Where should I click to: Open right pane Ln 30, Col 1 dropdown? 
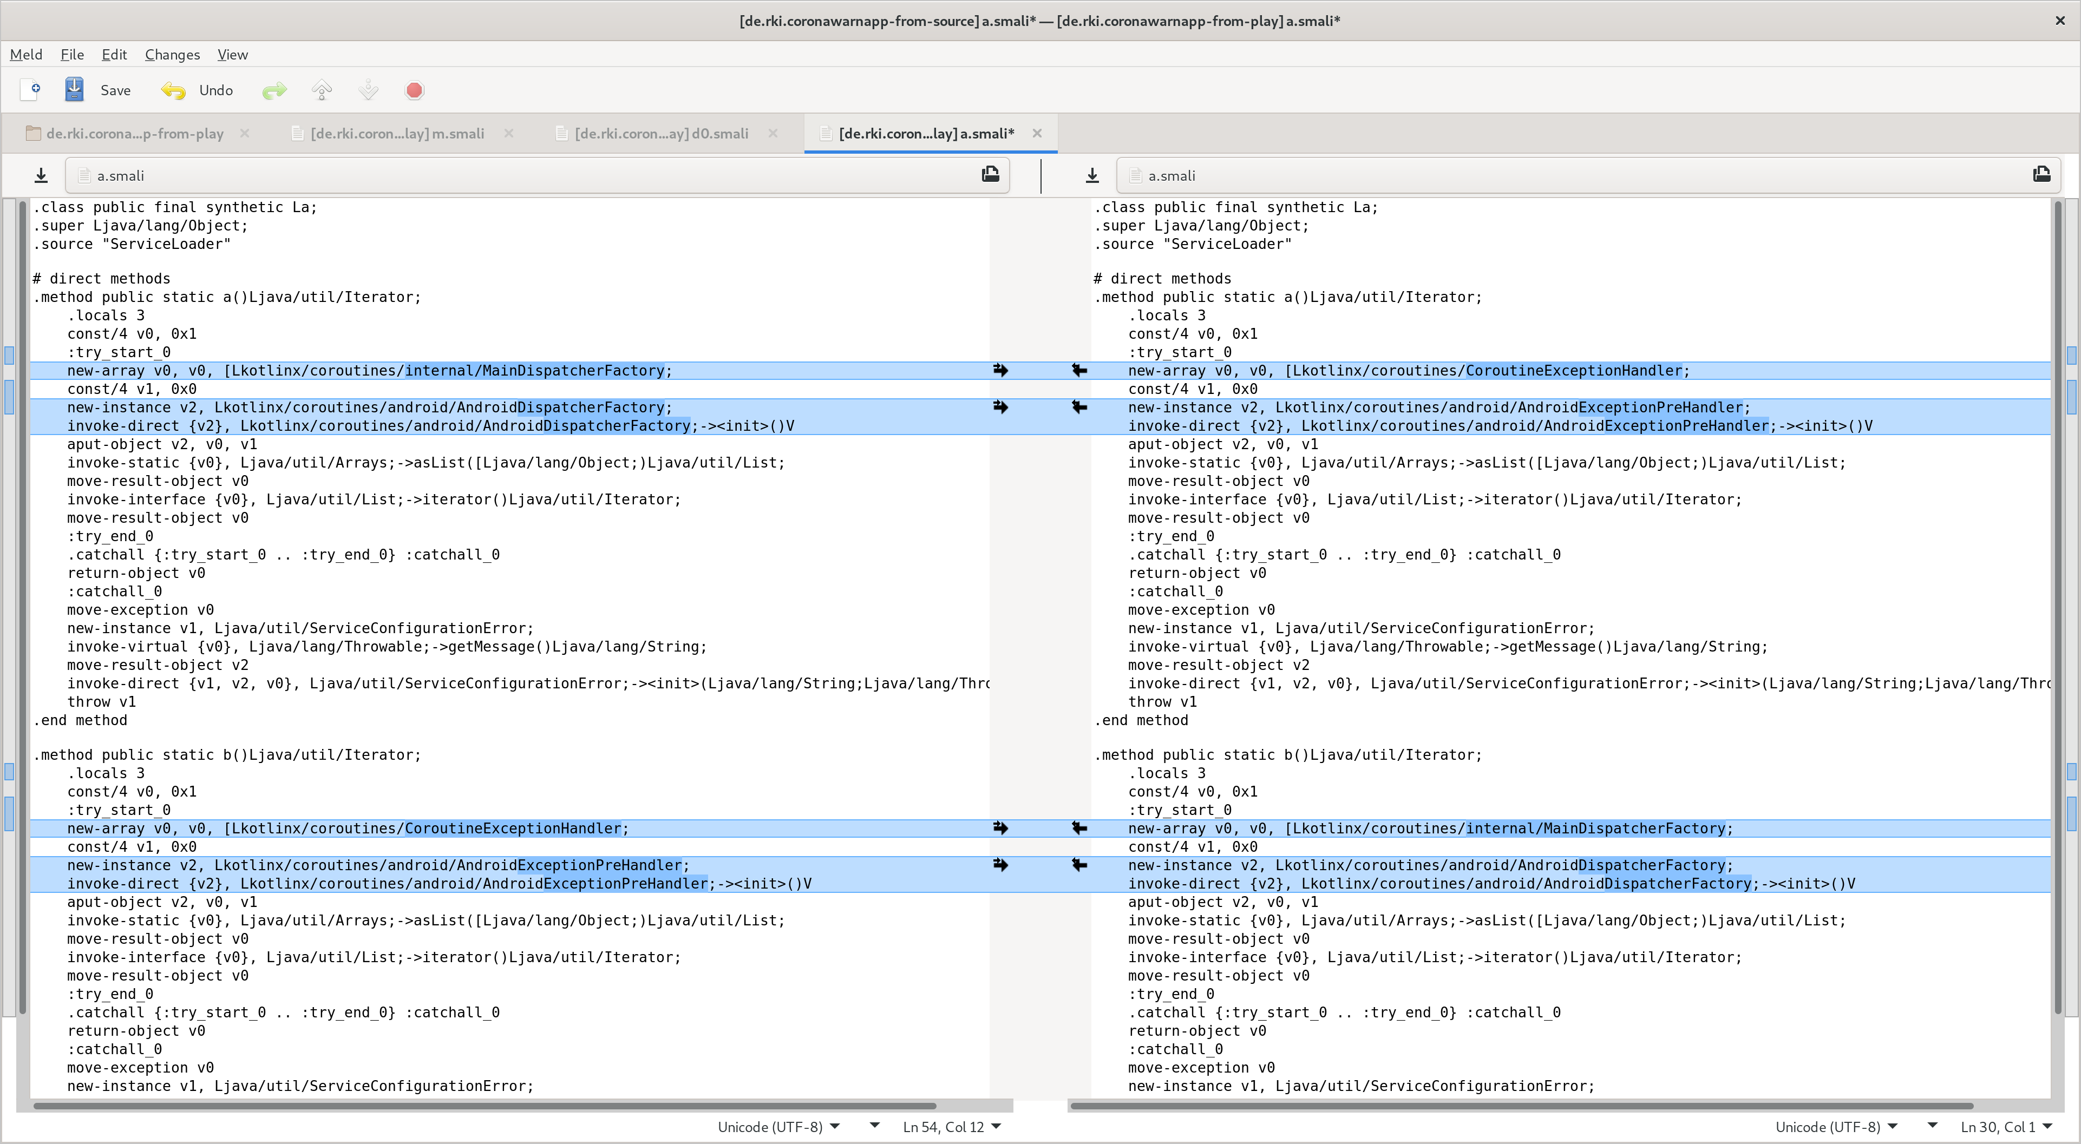click(x=2007, y=1126)
